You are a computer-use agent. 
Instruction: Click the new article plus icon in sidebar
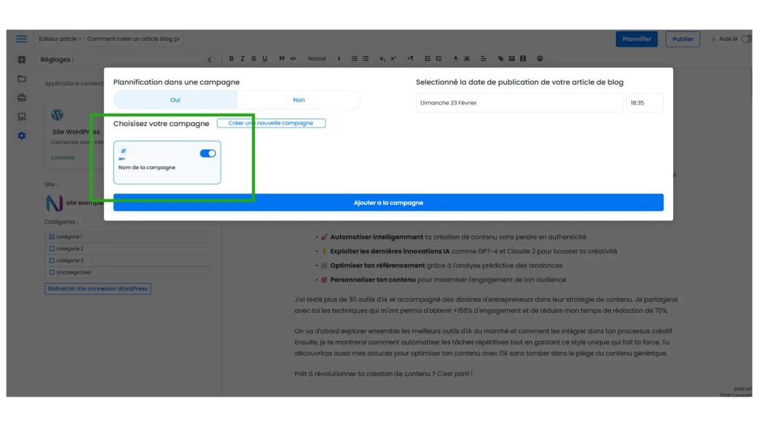coord(21,59)
